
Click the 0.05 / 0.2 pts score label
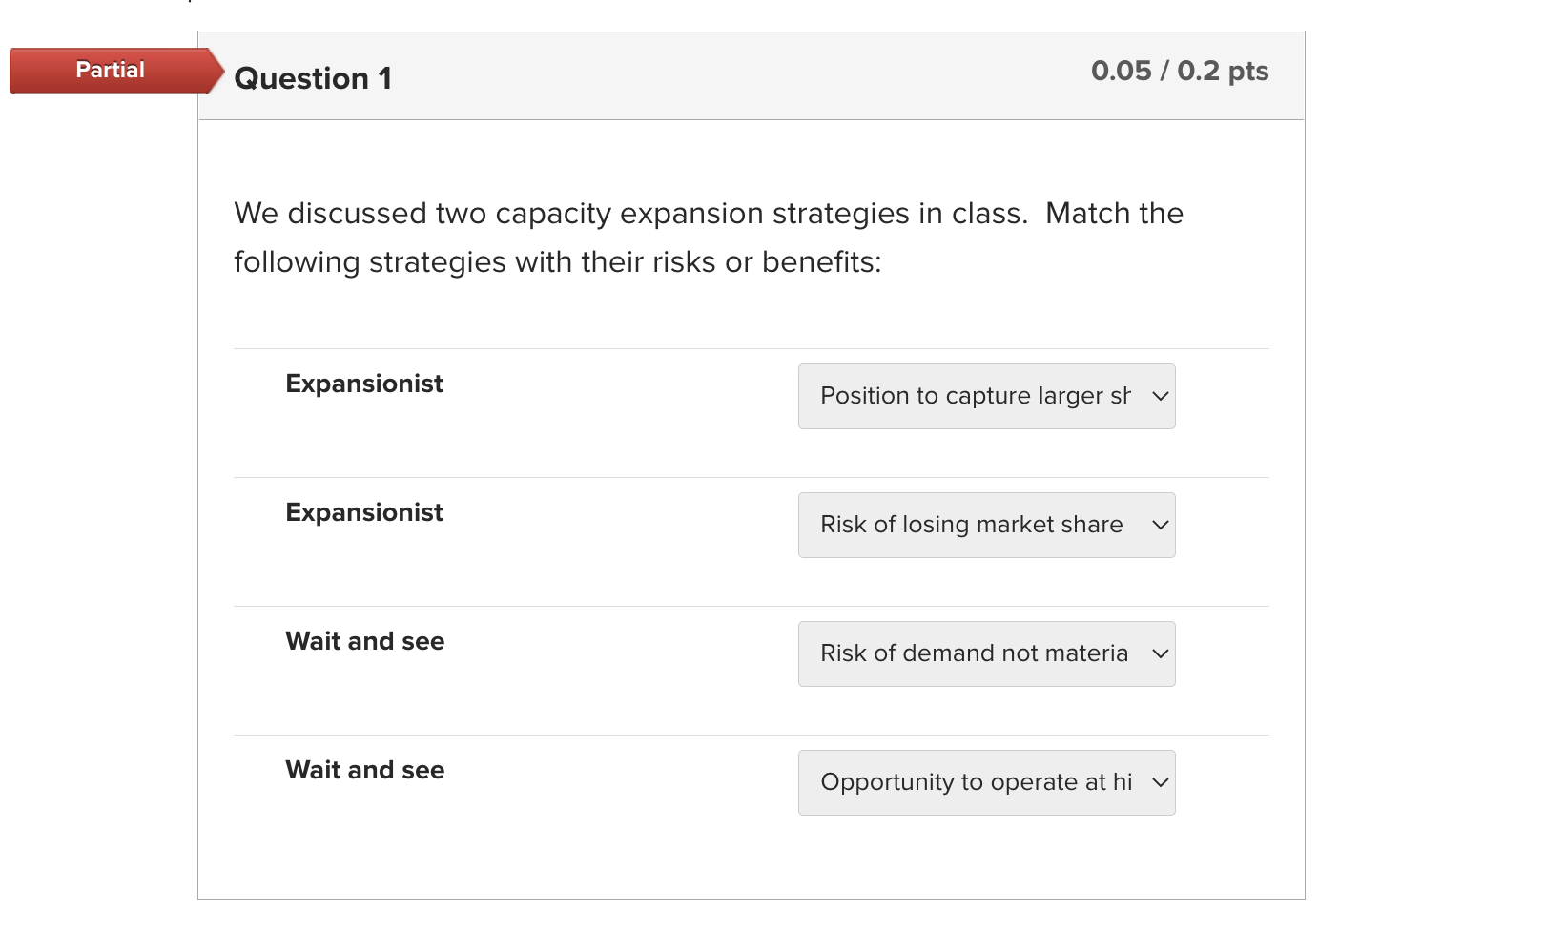[1181, 70]
